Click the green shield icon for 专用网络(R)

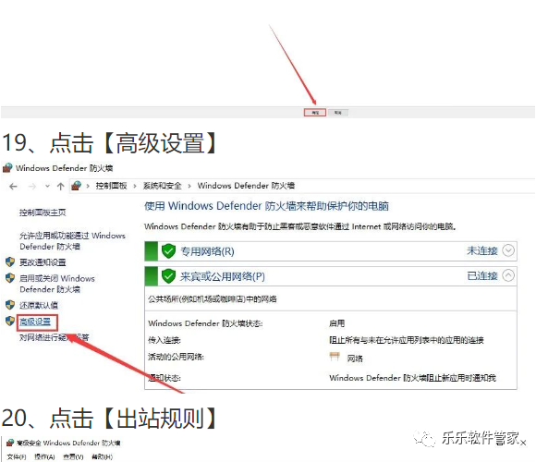[x=168, y=251]
